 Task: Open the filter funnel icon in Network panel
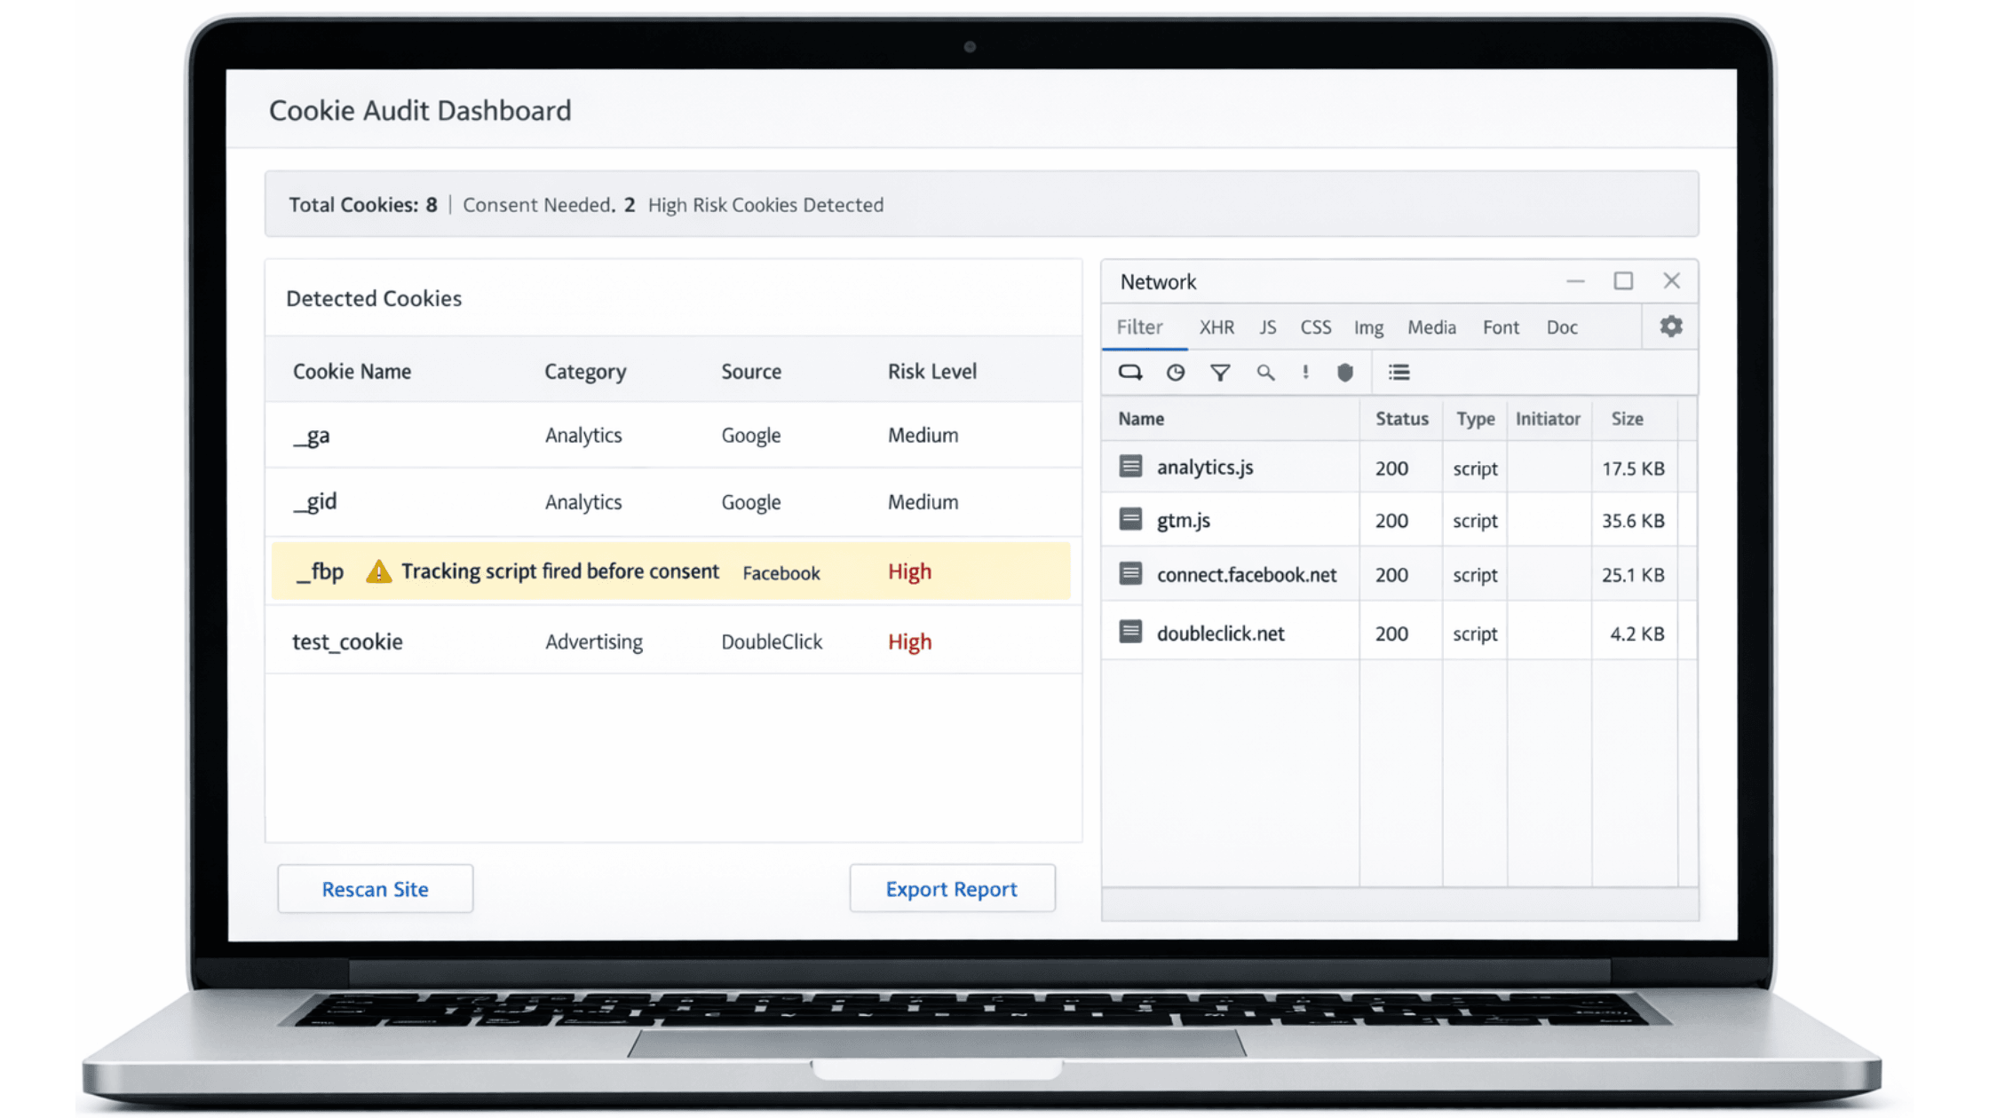(x=1221, y=372)
